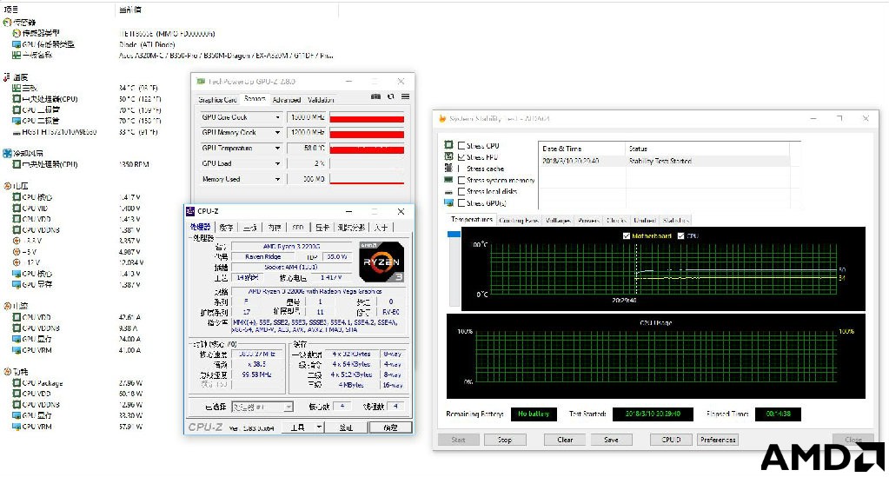Click the CPU fan row icon showing 1350 RPM
Viewport: 889px width, 477px height.
click(x=17, y=164)
